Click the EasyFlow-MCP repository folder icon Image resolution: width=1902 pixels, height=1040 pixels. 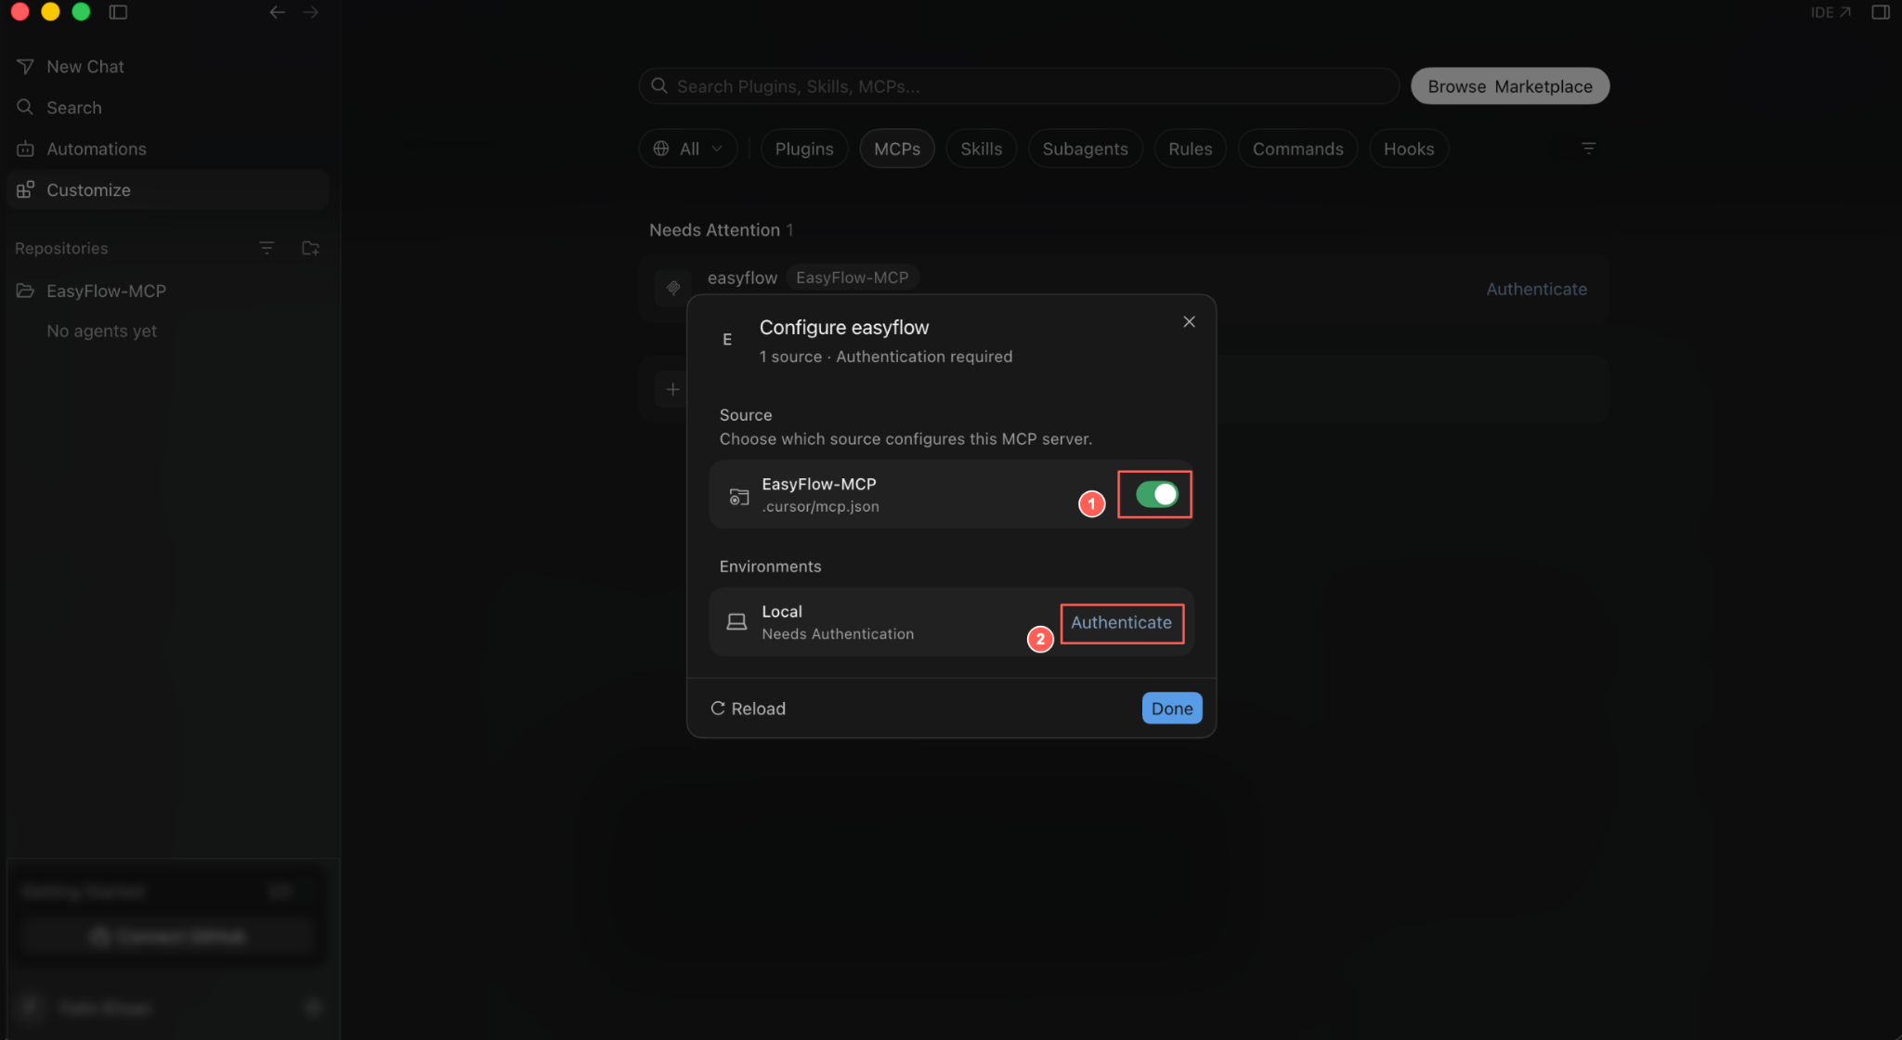pyautogui.click(x=25, y=291)
